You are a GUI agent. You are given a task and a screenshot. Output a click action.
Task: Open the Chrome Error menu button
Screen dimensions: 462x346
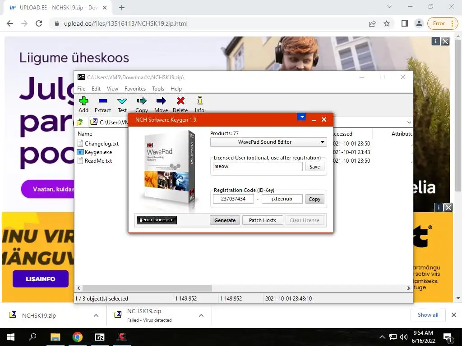click(x=443, y=23)
